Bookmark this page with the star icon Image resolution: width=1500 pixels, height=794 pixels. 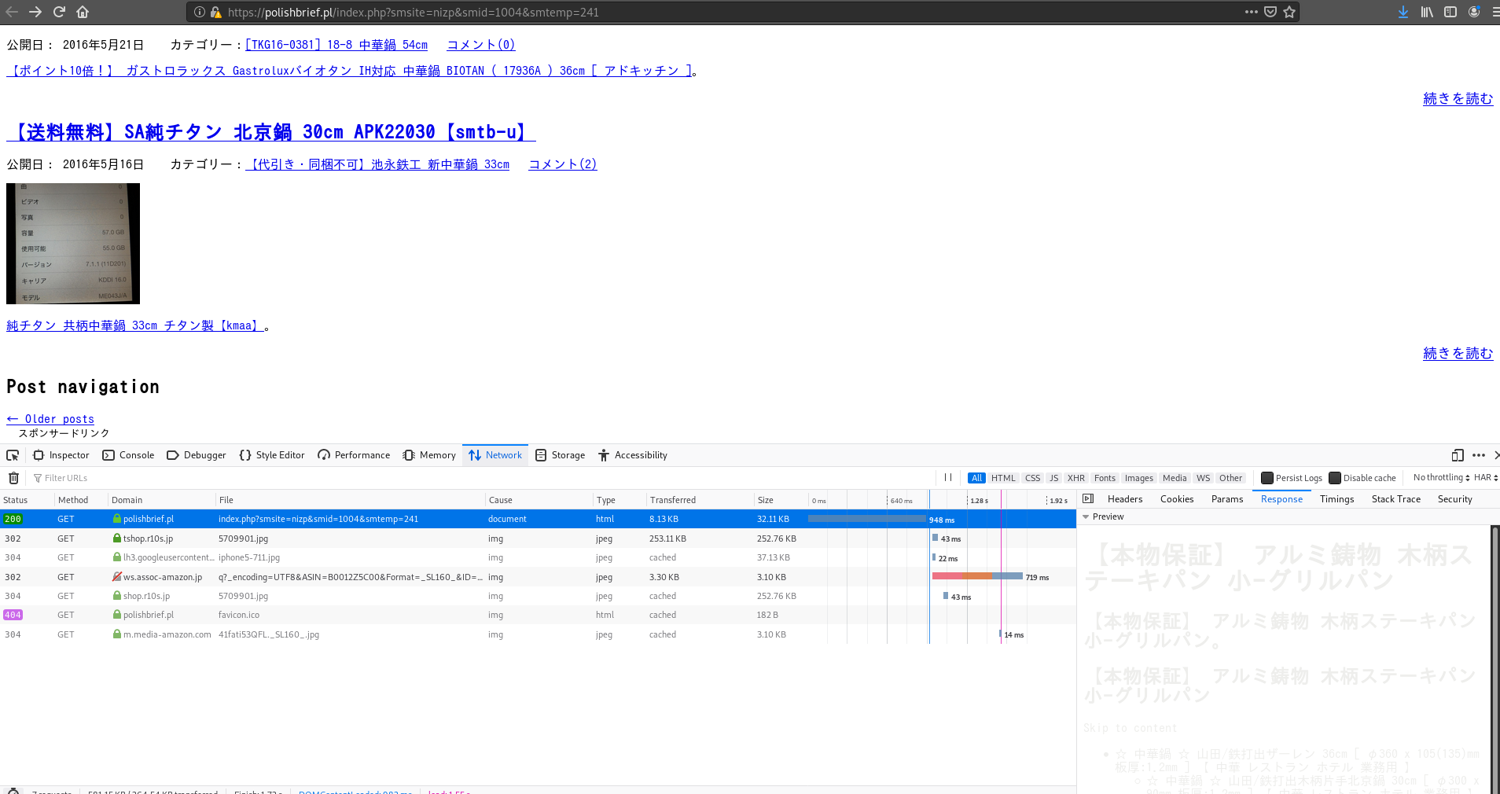pos(1289,12)
